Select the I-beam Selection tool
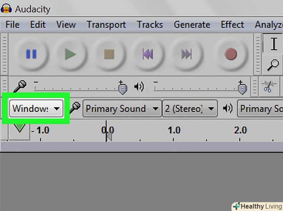283x211 pixels. [274, 44]
